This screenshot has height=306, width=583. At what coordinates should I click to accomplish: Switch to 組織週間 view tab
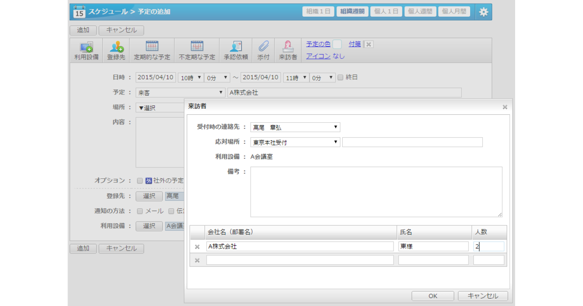coord(352,12)
